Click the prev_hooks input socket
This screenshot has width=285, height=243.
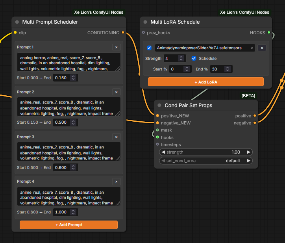coord(143,33)
